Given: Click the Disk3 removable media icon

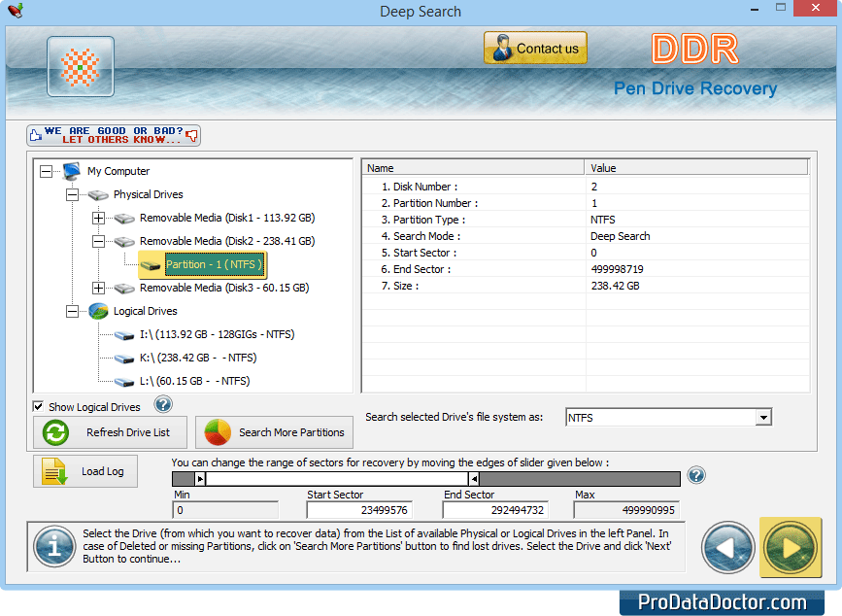Looking at the screenshot, I should (124, 289).
